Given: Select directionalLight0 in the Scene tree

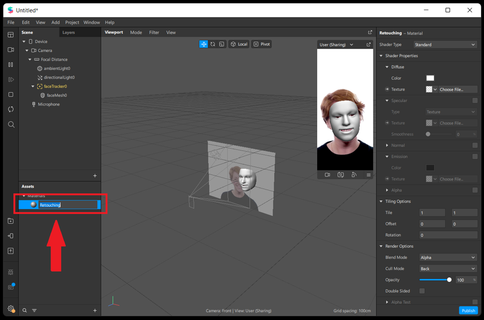Looking at the screenshot, I should (59, 78).
